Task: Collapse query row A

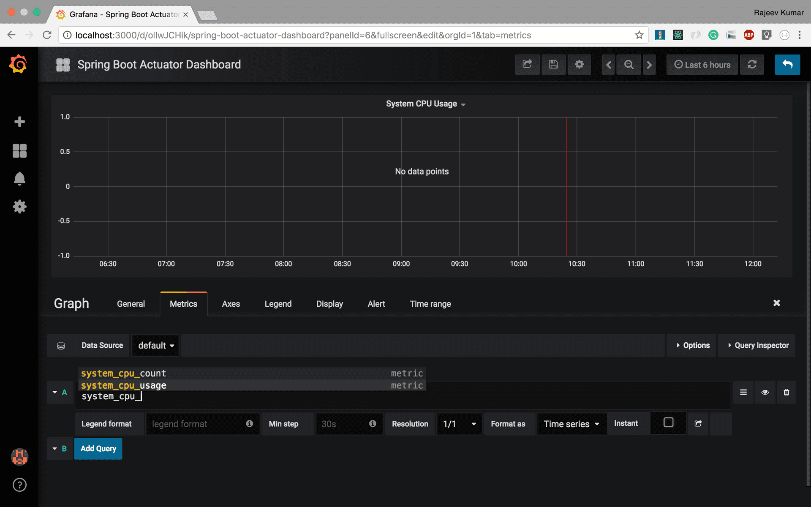Action: [54, 392]
